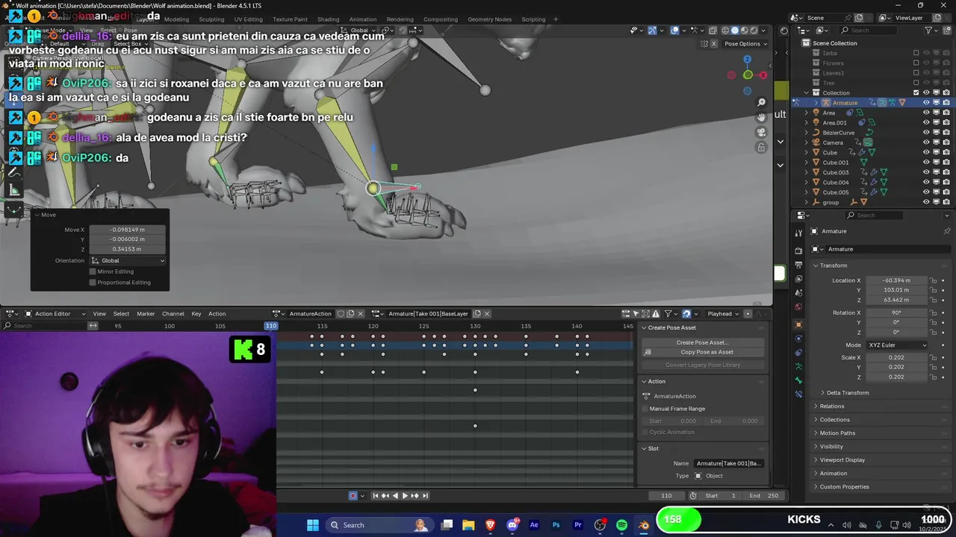Click Copy Pose as Asset button
The image size is (956, 537).
point(702,352)
